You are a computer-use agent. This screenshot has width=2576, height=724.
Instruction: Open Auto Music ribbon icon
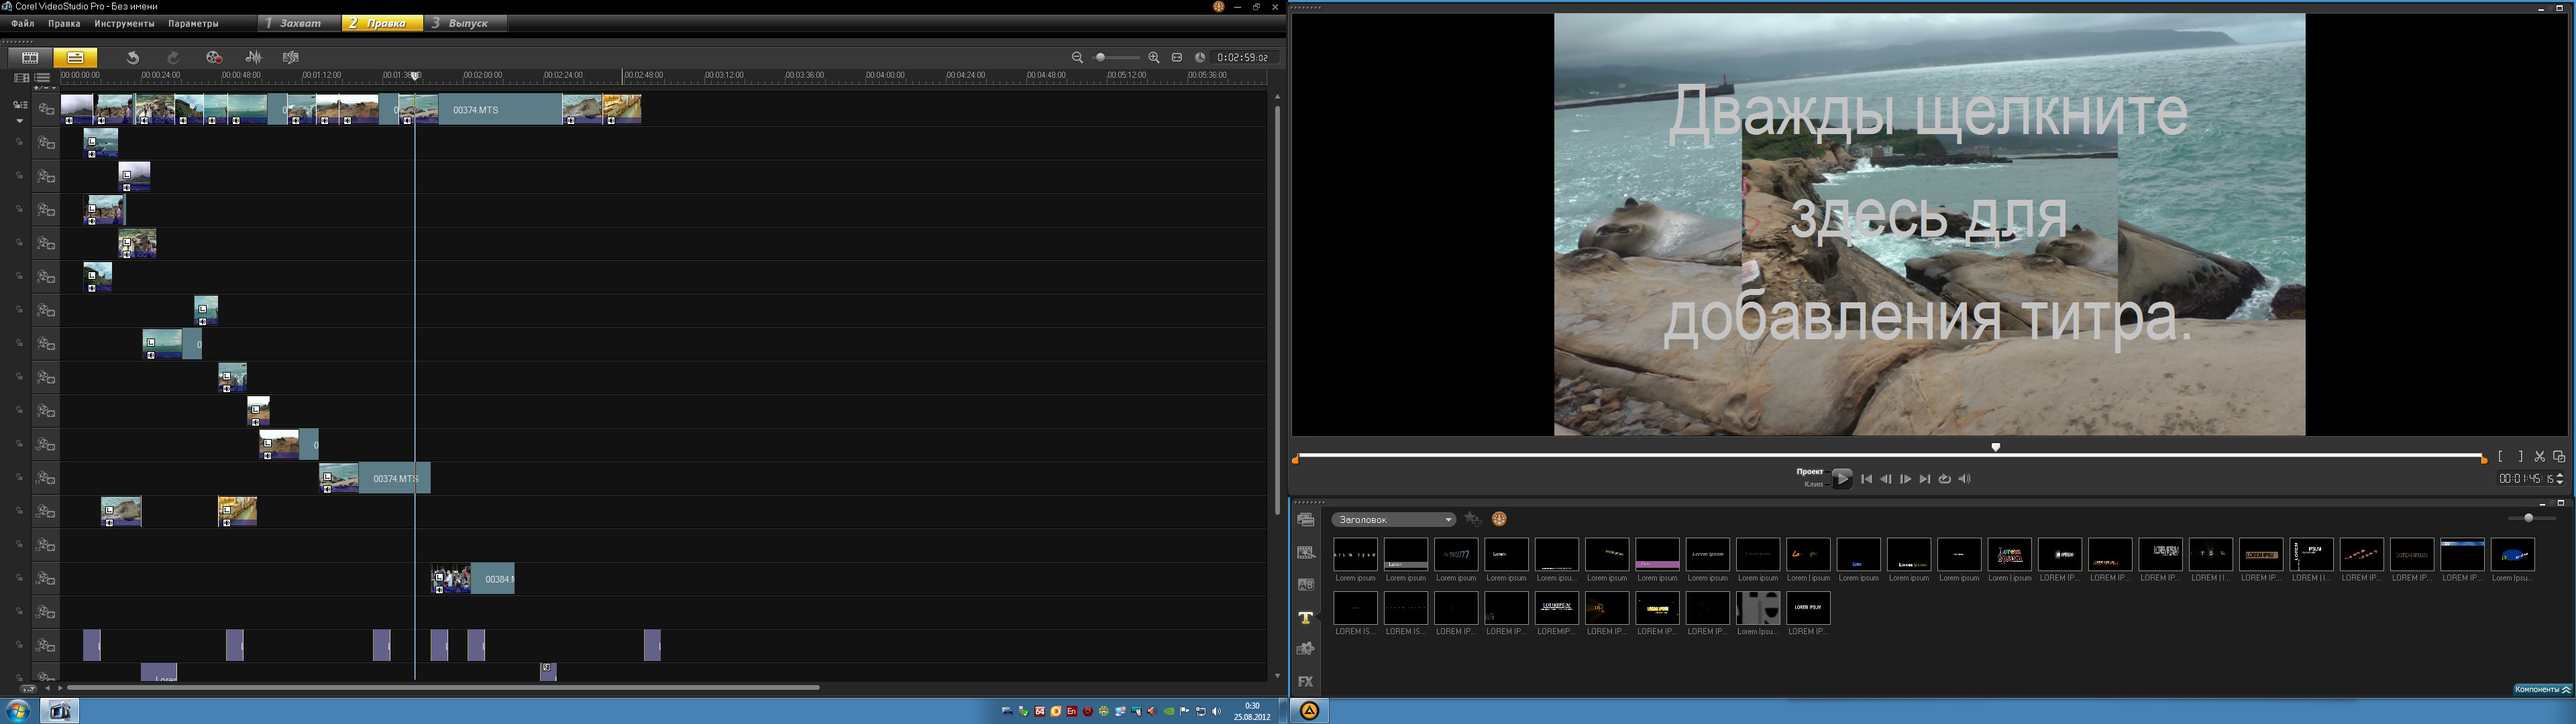coord(291,58)
